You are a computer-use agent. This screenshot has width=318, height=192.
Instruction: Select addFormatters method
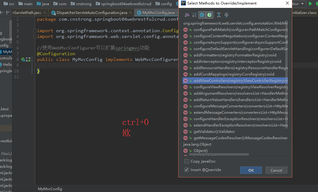pos(235,55)
